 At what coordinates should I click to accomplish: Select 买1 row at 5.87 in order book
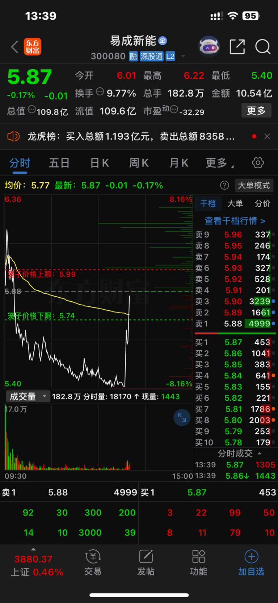pyautogui.click(x=235, y=342)
